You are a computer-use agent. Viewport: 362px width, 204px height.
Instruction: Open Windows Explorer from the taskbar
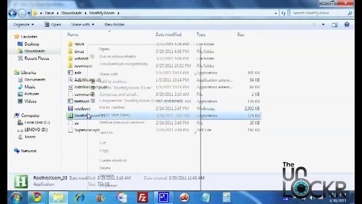[x=58, y=198]
